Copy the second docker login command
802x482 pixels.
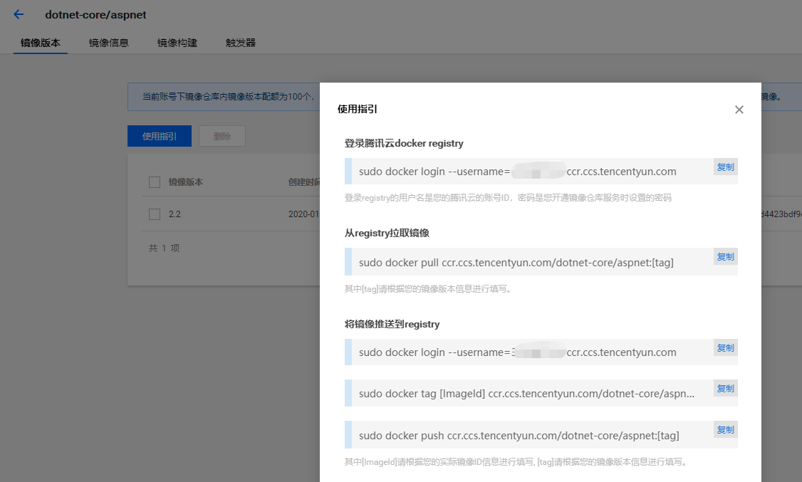725,348
